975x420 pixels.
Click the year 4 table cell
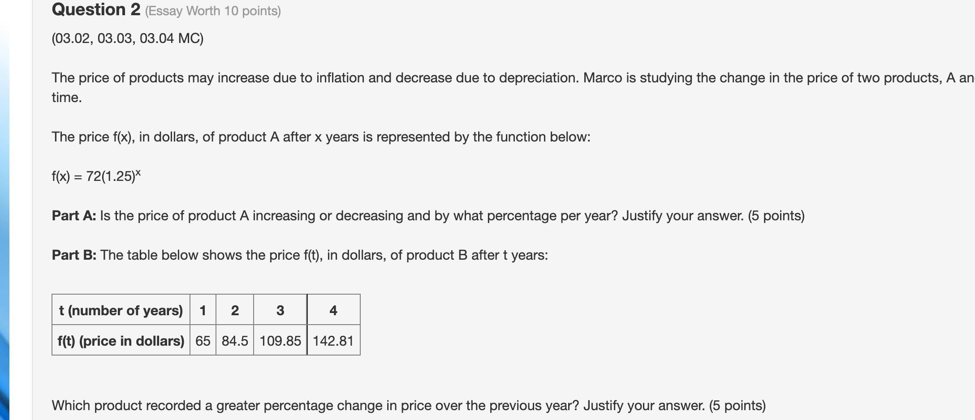[333, 310]
